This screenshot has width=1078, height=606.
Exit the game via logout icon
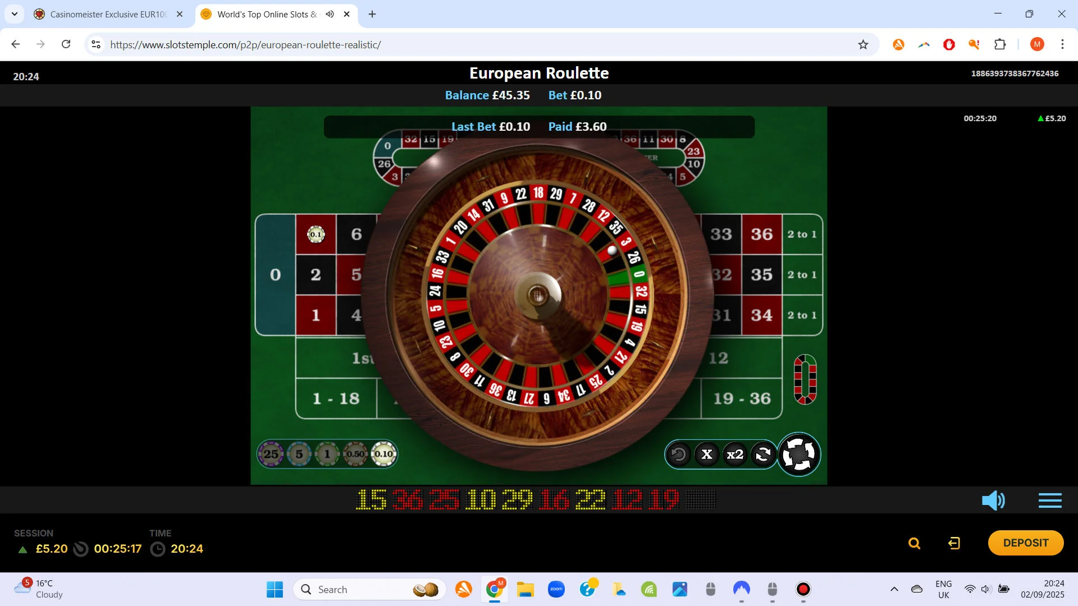coord(954,543)
